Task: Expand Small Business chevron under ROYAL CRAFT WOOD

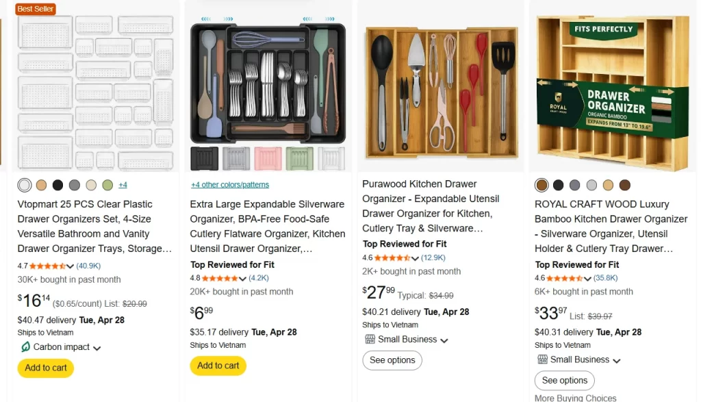Action: tap(616, 360)
